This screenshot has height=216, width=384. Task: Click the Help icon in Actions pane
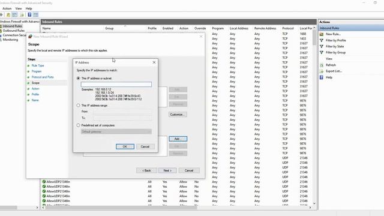322,77
